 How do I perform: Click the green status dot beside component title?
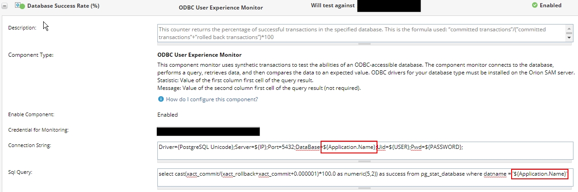click(x=22, y=7)
